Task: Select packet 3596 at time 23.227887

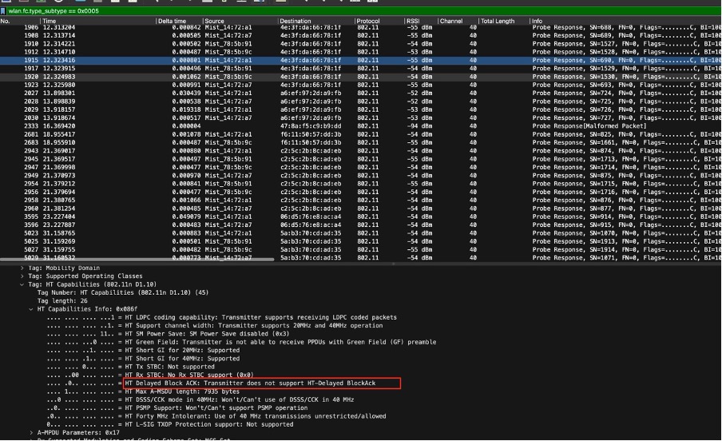Action: click(x=361, y=224)
